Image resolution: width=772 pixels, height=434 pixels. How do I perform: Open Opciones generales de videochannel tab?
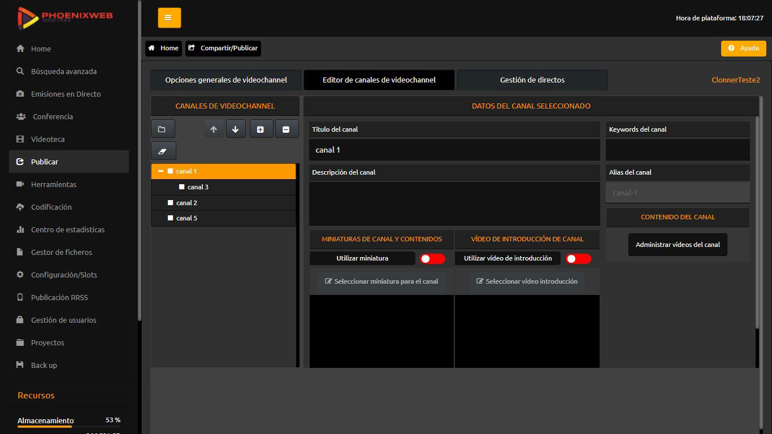[226, 80]
